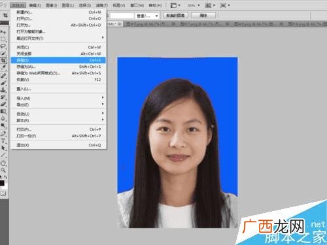Choose 新建(N)... from the File menu
The height and width of the screenshot is (245, 327).
pyautogui.click(x=58, y=12)
